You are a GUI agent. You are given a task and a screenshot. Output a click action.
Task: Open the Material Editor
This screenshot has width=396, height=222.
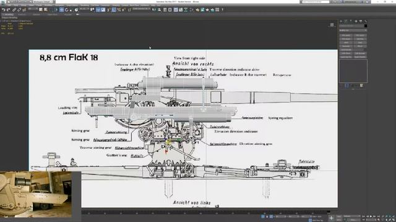pyautogui.click(x=192, y=10)
